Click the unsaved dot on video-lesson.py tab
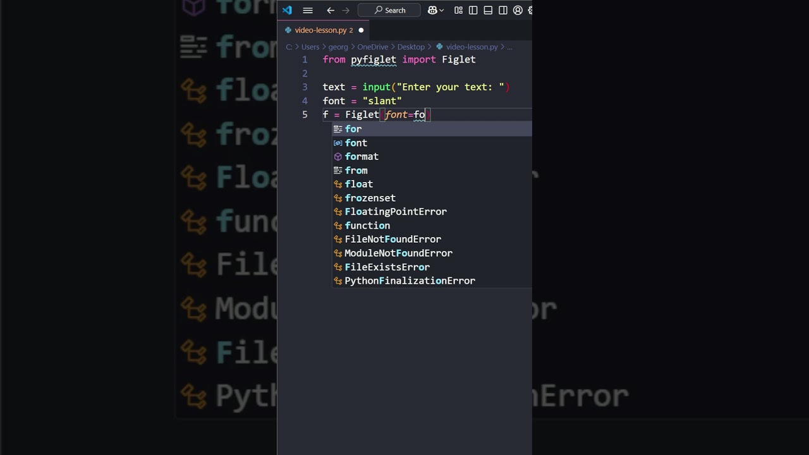 [x=361, y=30]
